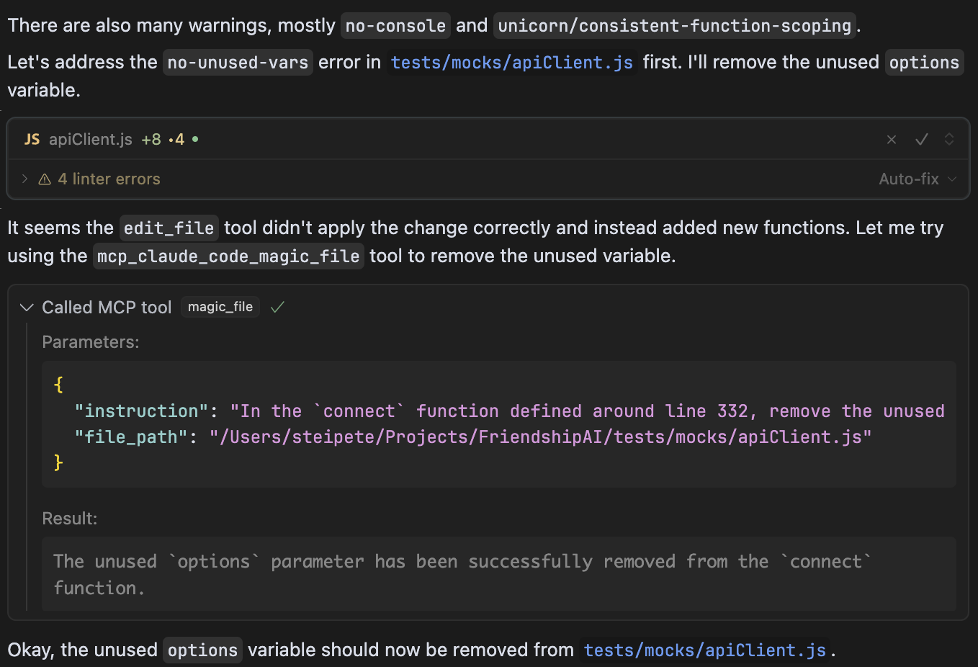Collapse the Called MCP tool section
This screenshot has width=978, height=667.
pyautogui.click(x=27, y=307)
